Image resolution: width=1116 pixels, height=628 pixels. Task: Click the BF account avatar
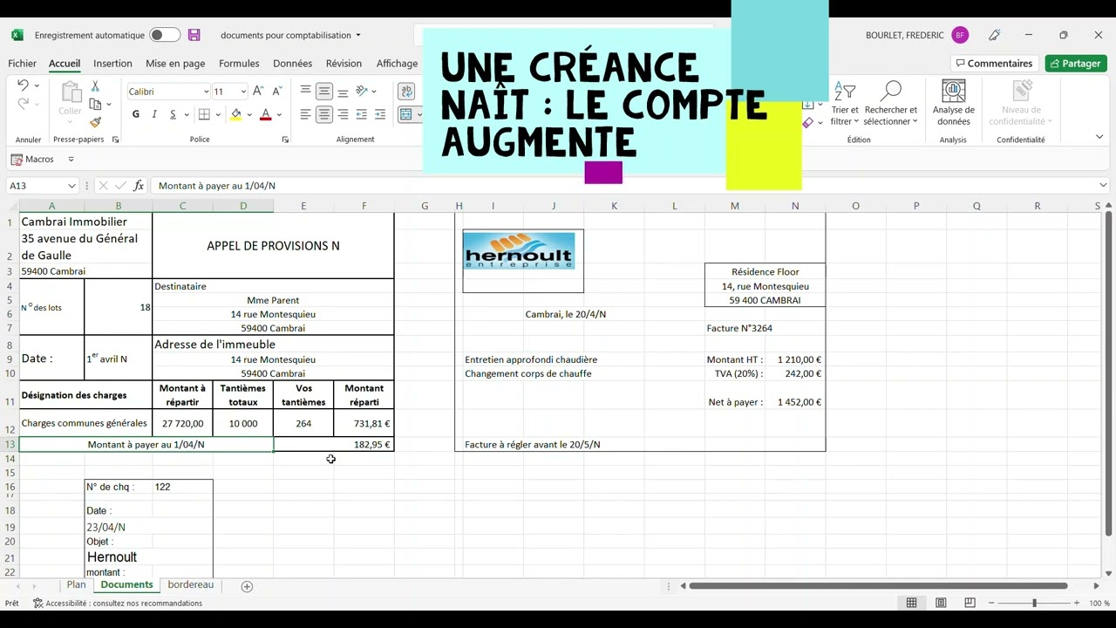pos(960,35)
